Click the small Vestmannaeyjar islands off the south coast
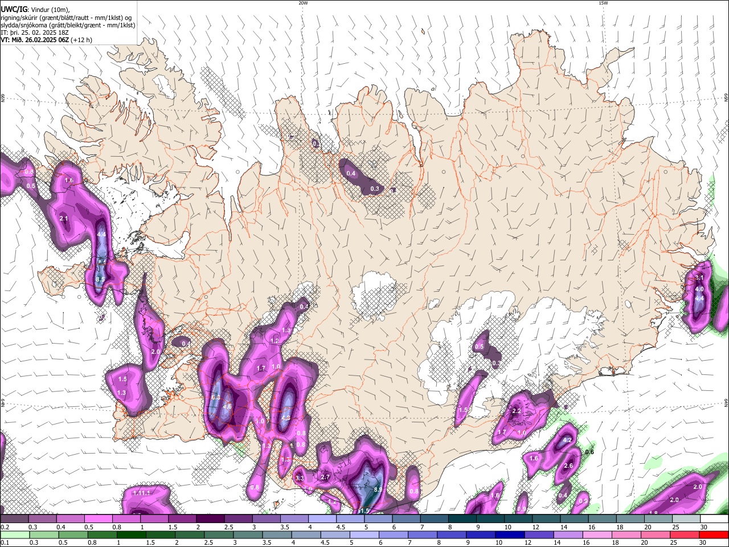Viewport: 729px width, 547px height. point(277,504)
